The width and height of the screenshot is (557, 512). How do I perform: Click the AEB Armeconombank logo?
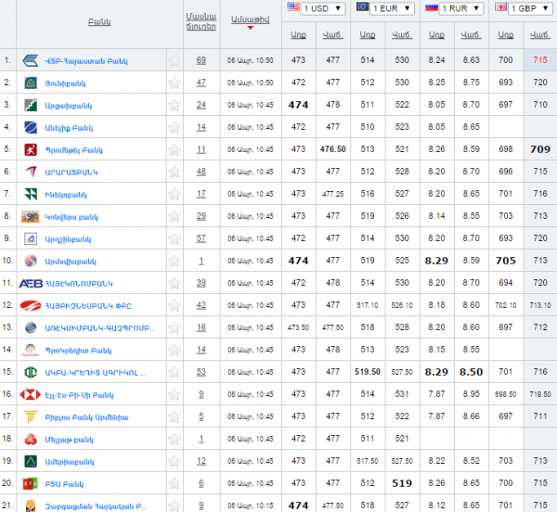click(x=32, y=283)
